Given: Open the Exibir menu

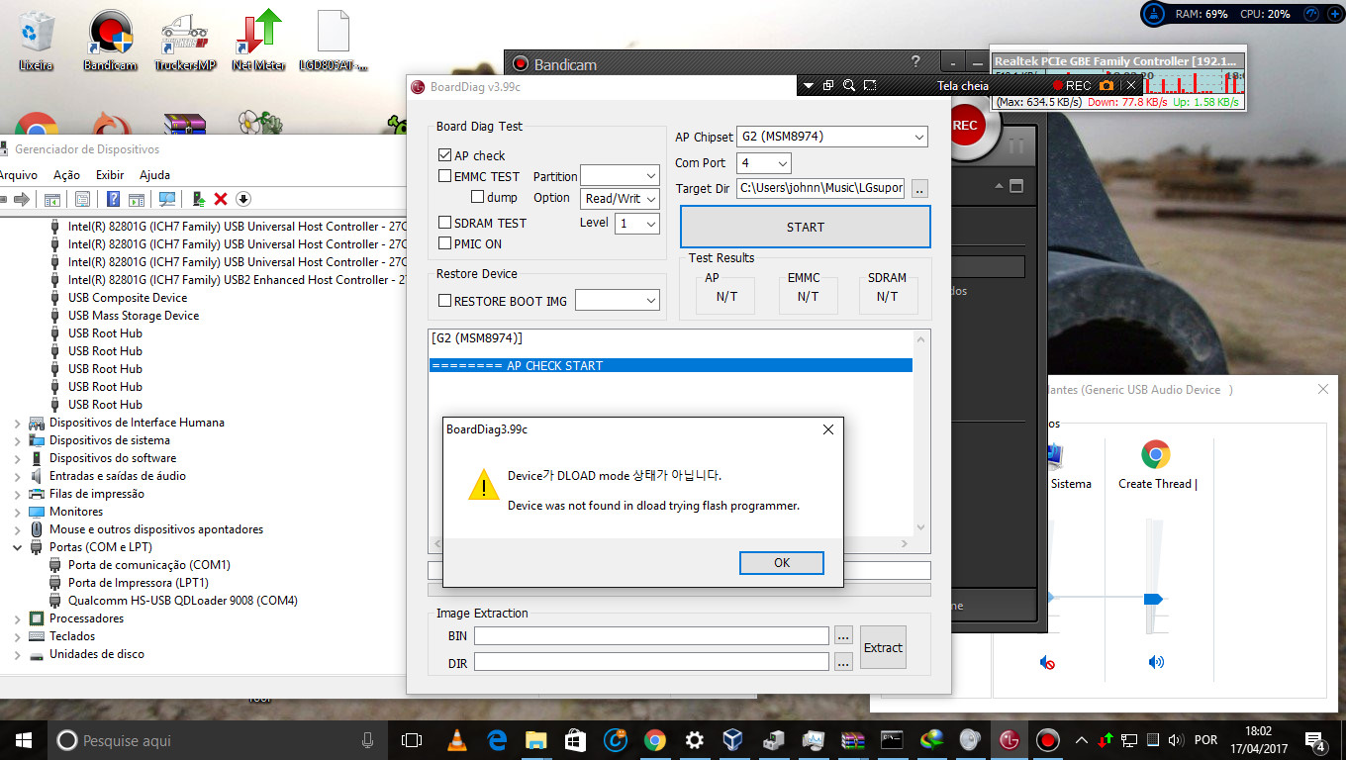Looking at the screenshot, I should (x=110, y=175).
